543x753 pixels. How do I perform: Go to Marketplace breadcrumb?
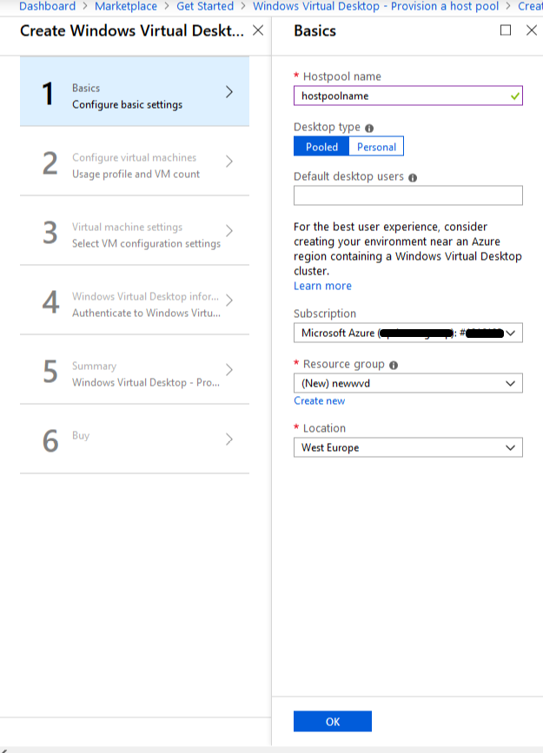[x=126, y=6]
